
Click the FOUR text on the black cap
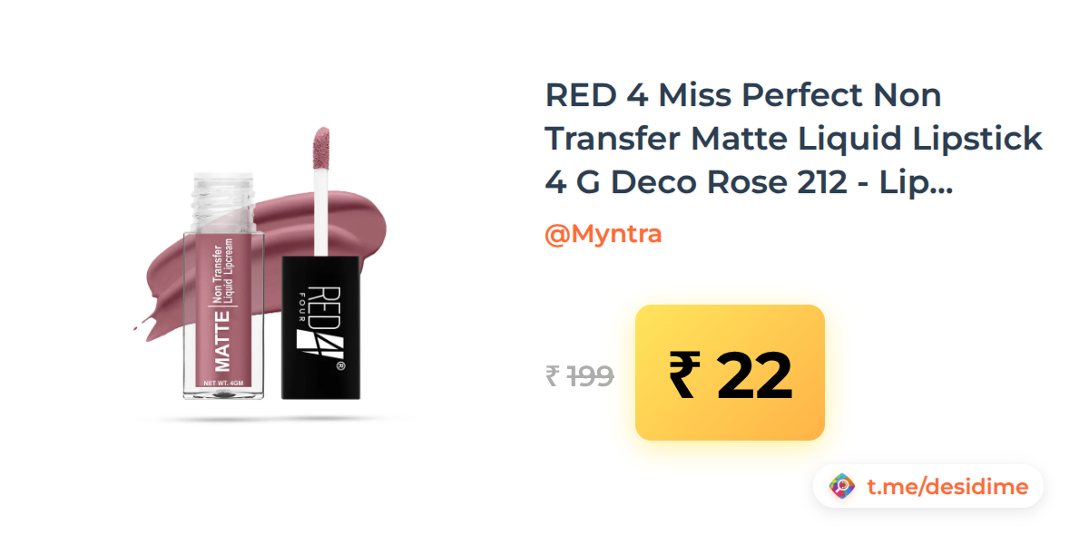coord(302,298)
